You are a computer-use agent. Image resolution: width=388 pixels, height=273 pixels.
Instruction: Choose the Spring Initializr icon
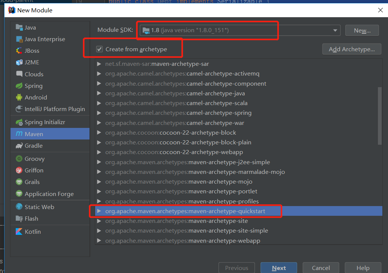pyautogui.click(x=19, y=122)
